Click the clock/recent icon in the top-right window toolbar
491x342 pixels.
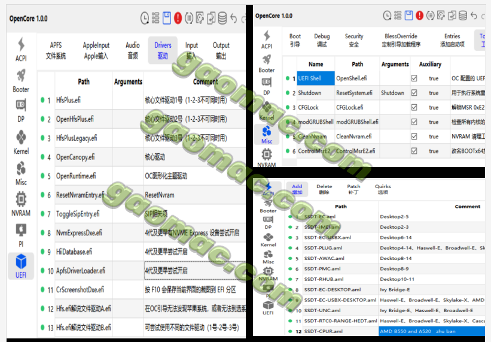388,16
